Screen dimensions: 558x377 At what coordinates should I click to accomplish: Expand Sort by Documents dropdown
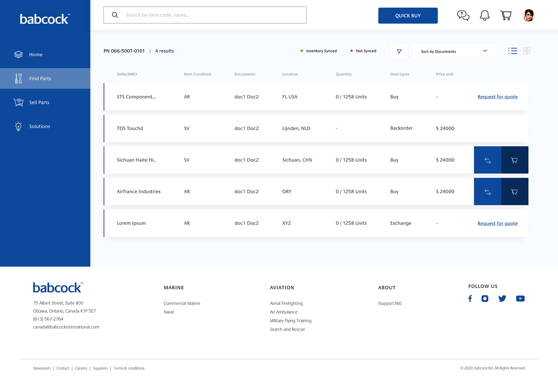[454, 51]
